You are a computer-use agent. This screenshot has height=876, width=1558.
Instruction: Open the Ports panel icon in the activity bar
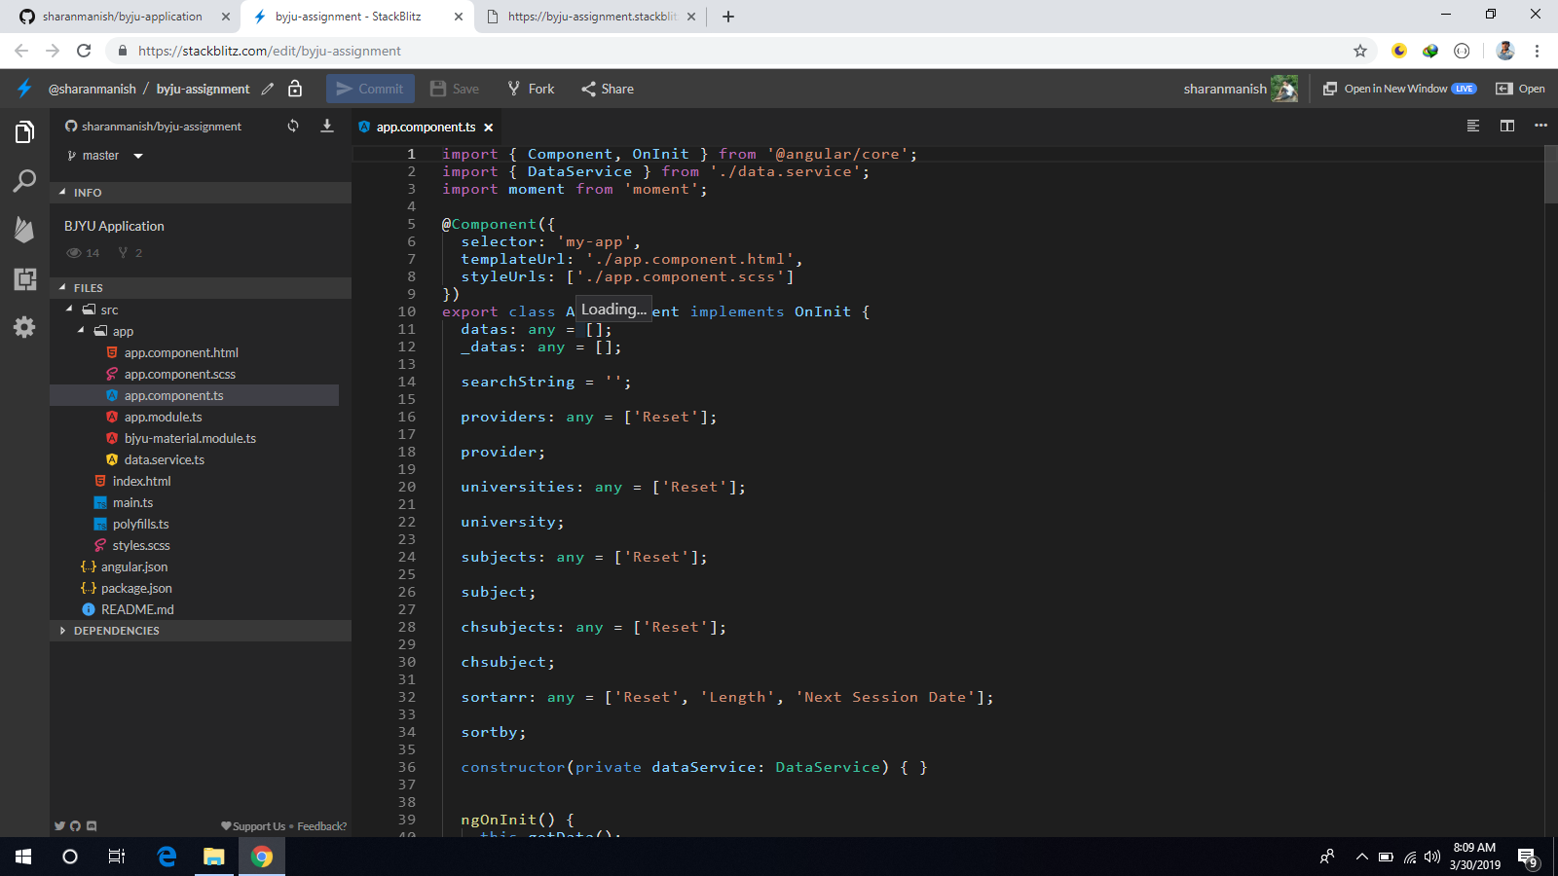24,278
